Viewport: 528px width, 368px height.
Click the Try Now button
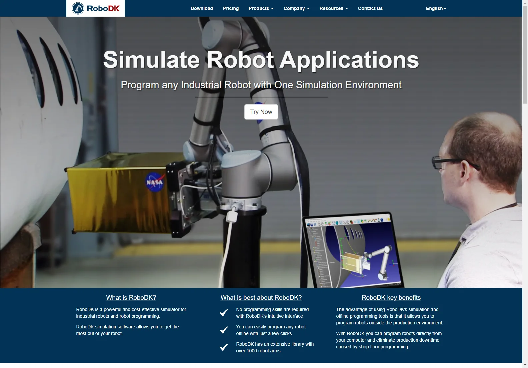pyautogui.click(x=261, y=112)
